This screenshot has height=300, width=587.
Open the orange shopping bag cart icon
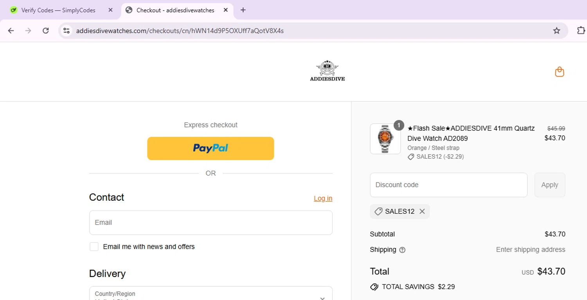(x=560, y=72)
